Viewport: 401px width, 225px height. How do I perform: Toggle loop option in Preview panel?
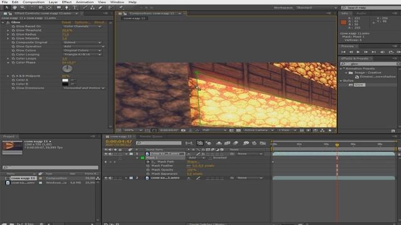[x=391, y=52]
